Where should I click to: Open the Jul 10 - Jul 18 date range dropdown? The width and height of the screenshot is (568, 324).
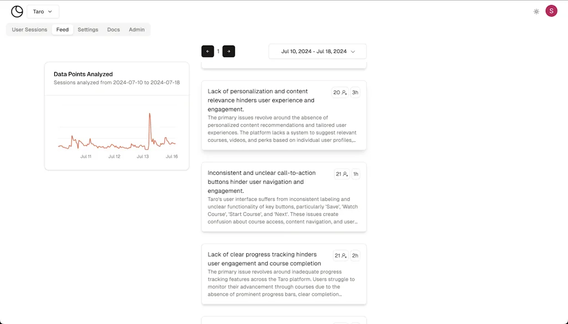[317, 51]
